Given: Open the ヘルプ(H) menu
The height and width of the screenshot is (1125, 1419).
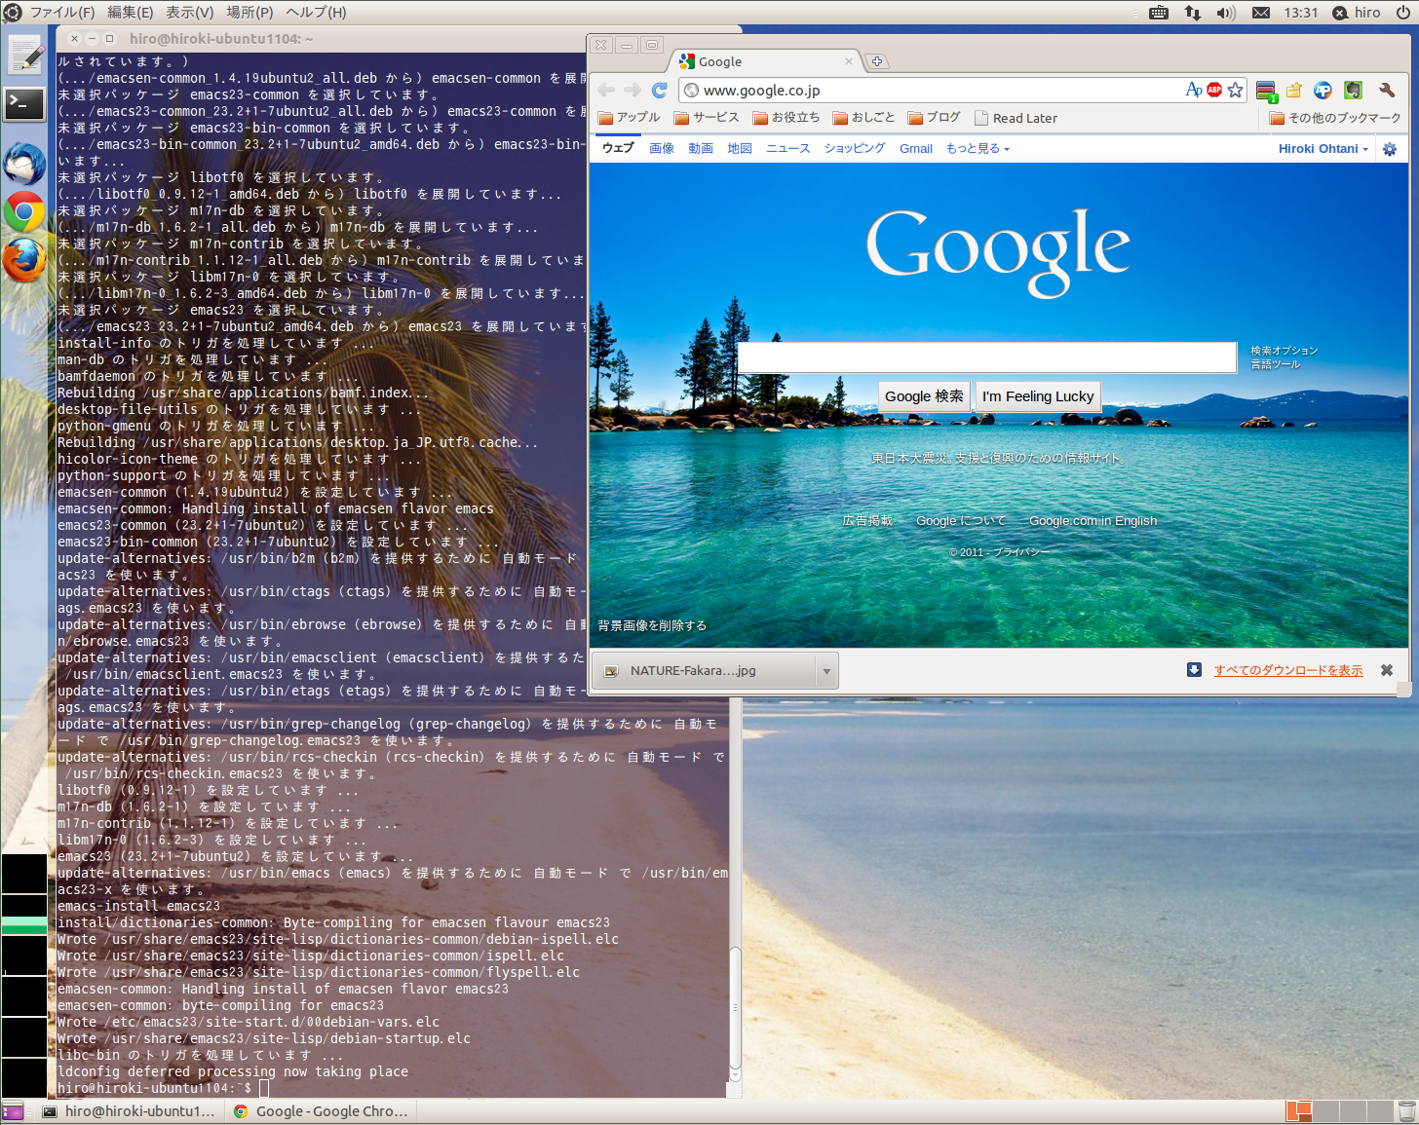Looking at the screenshot, I should tap(316, 13).
